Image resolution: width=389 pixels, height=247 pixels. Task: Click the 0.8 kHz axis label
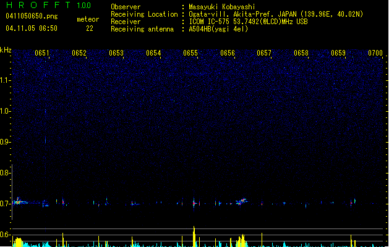click(5, 173)
